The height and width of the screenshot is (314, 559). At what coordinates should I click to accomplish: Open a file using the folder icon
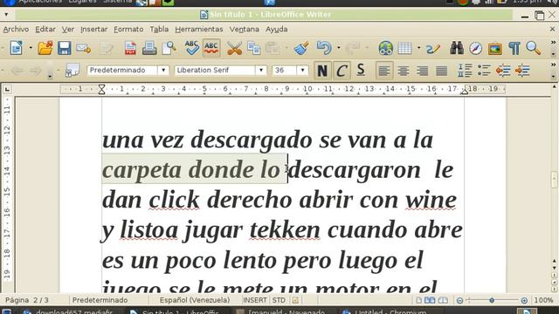pyautogui.click(x=45, y=48)
